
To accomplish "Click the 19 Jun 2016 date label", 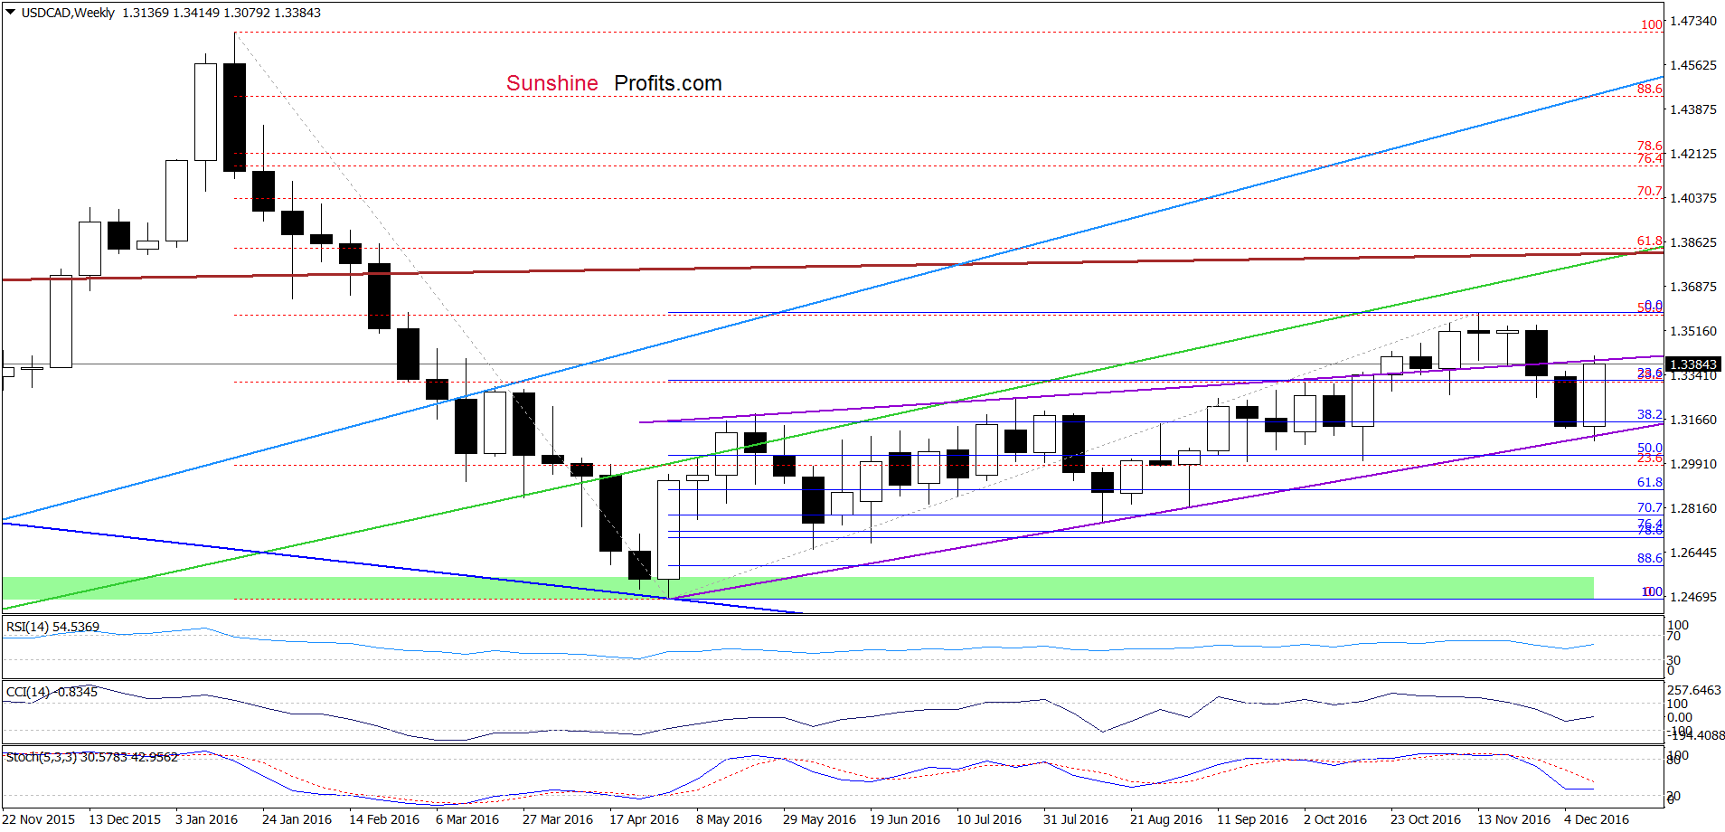I will tap(905, 819).
